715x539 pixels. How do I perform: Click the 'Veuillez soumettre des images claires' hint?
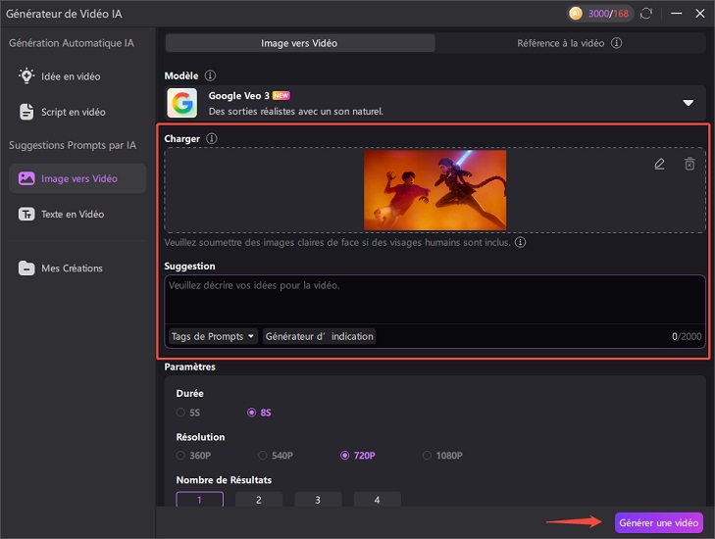(x=337, y=242)
